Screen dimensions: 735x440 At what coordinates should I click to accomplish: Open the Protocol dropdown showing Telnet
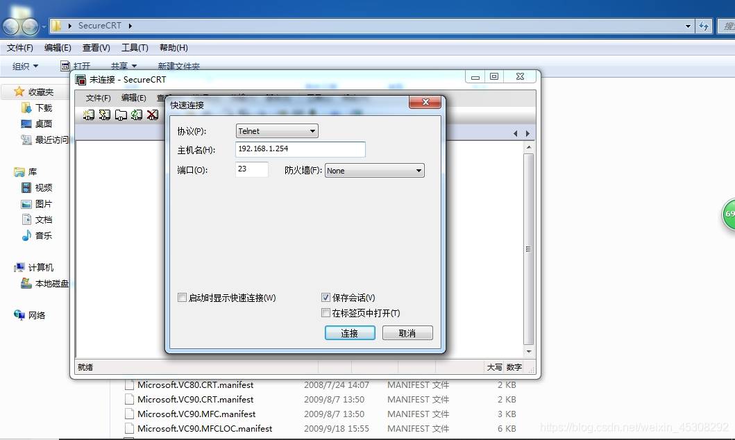coord(276,131)
